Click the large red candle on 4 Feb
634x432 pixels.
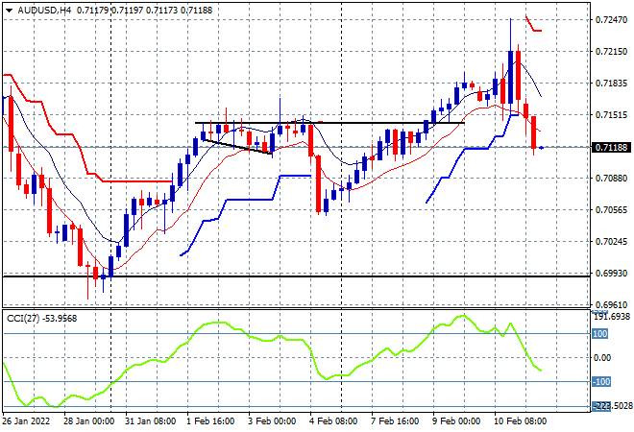coord(318,184)
